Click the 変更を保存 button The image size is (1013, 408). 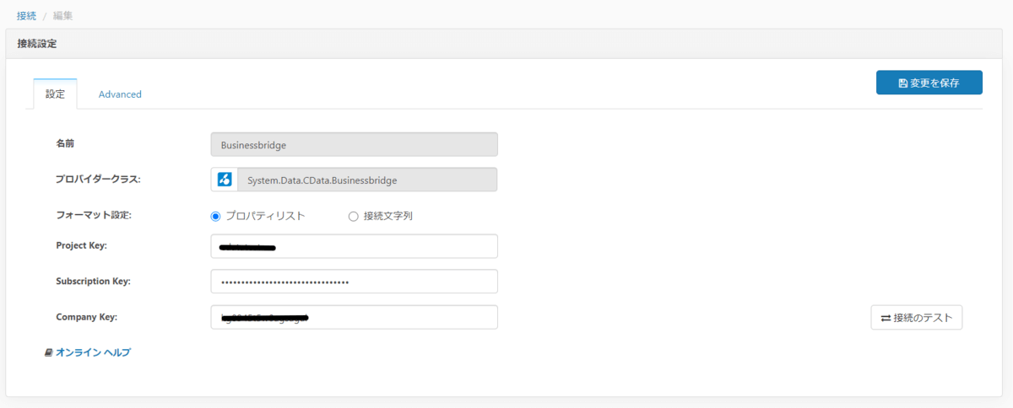[x=929, y=83]
